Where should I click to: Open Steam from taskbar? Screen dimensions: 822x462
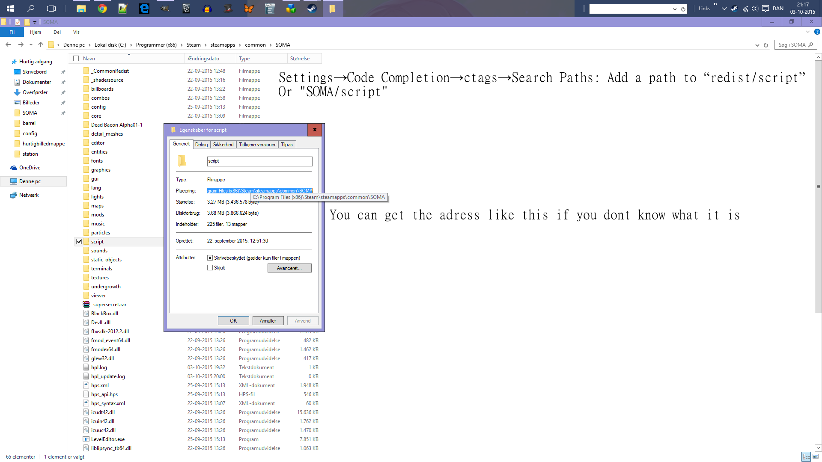pyautogui.click(x=312, y=8)
